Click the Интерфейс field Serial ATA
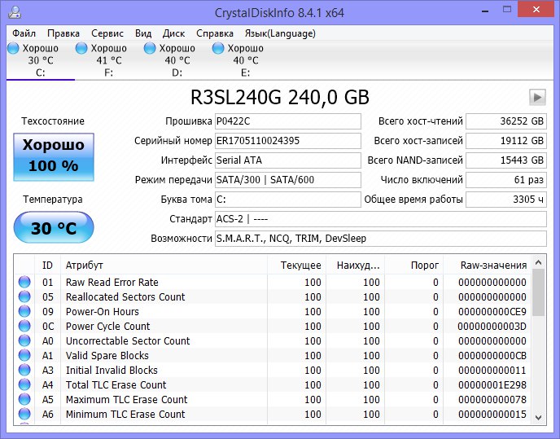 click(288, 160)
